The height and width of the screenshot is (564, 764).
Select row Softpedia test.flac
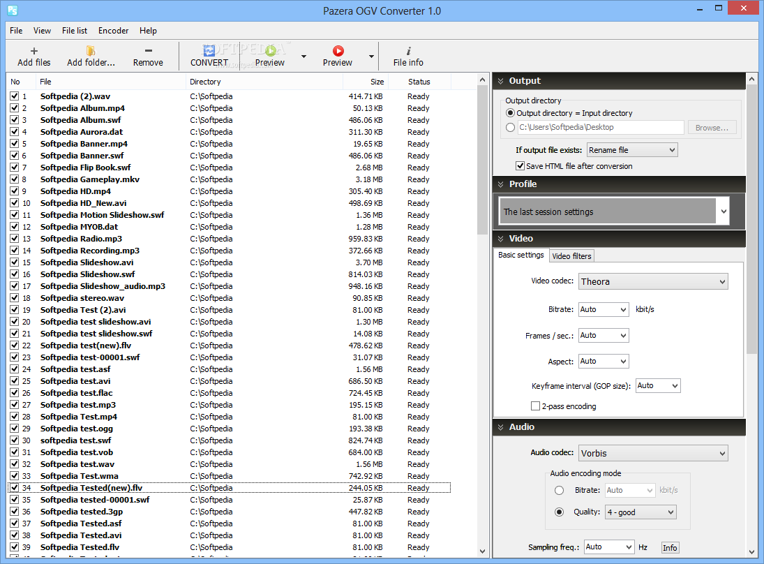(229, 393)
